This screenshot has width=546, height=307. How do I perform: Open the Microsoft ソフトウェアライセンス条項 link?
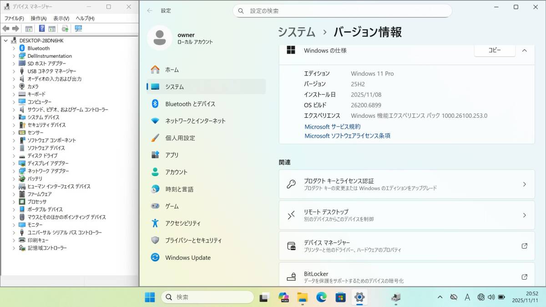pos(347,136)
